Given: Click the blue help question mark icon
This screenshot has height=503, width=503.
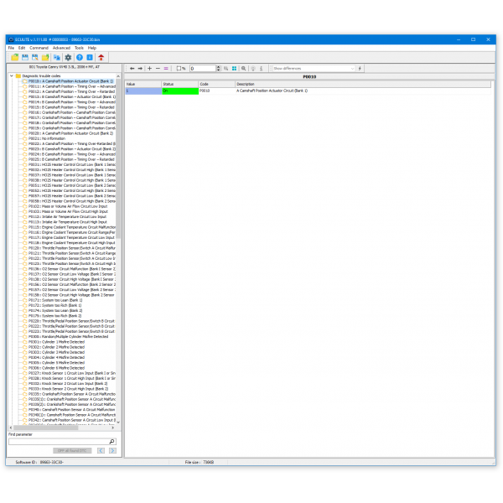Looking at the screenshot, I should click(x=78, y=57).
